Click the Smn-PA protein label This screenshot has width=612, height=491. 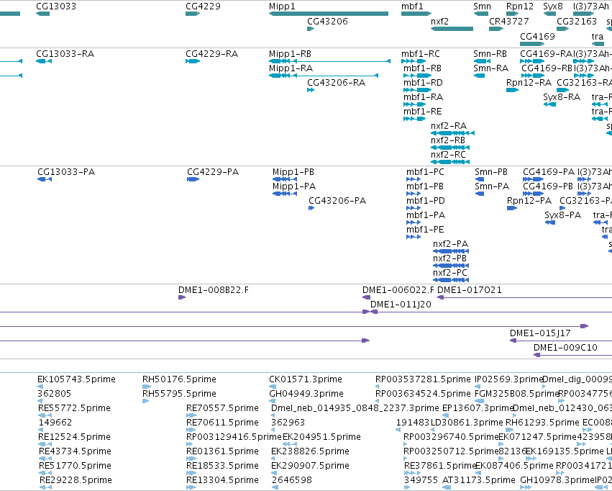pos(492,186)
